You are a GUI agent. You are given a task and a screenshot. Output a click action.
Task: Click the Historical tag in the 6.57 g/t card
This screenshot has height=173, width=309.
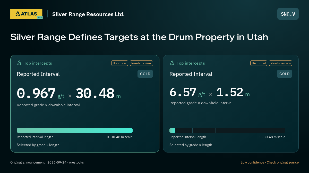tap(259, 63)
